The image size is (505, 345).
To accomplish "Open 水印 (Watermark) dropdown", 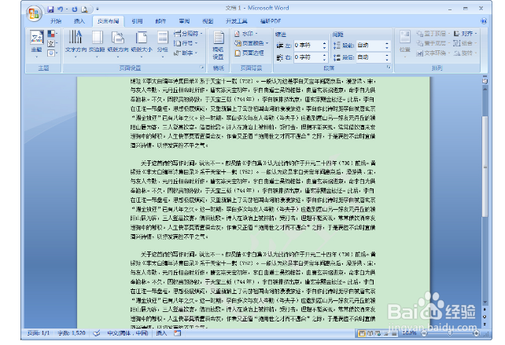I will [x=246, y=34].
